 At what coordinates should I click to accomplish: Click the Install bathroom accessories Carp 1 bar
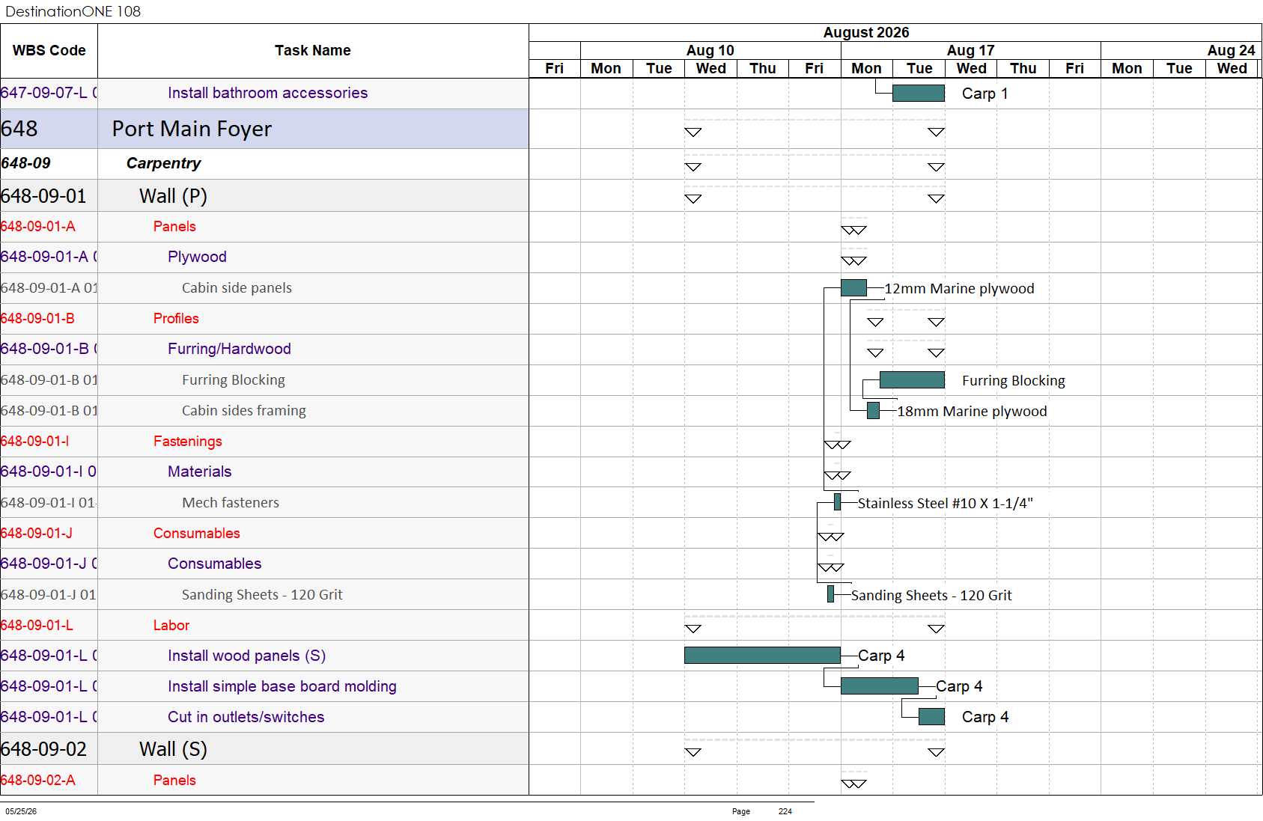pos(919,94)
